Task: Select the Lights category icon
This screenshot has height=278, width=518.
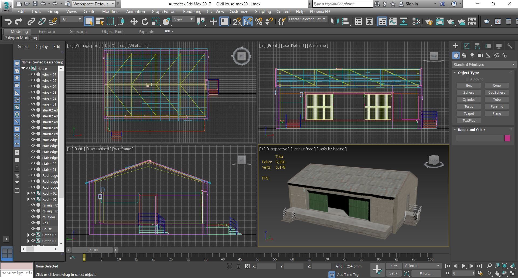Action: (x=472, y=55)
